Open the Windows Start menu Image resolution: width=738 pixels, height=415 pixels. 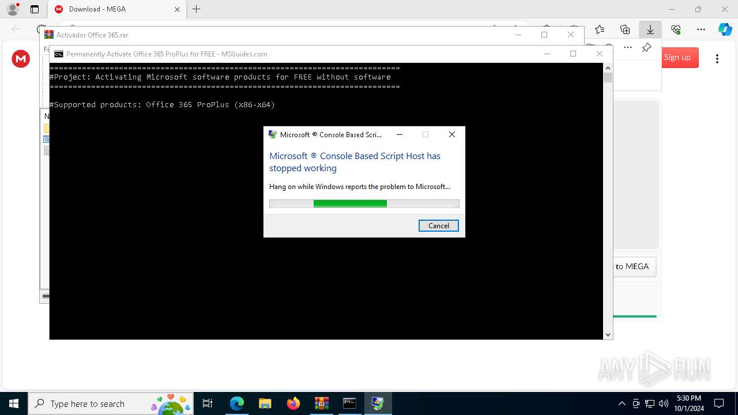coord(14,403)
